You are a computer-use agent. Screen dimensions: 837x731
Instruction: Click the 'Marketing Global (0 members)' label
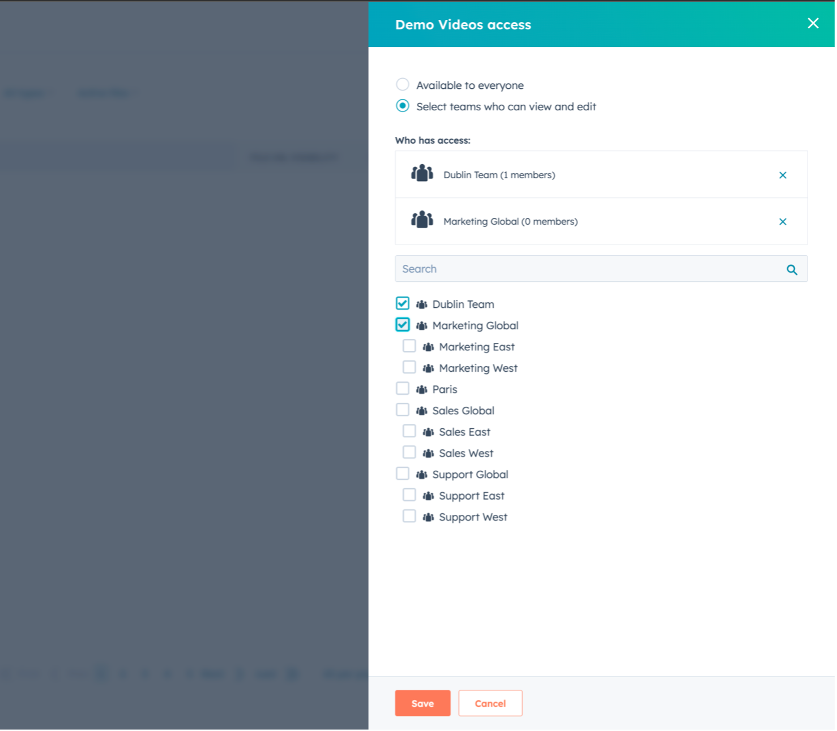tap(512, 222)
